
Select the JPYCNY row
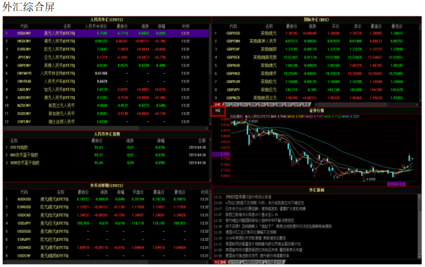pos(106,57)
